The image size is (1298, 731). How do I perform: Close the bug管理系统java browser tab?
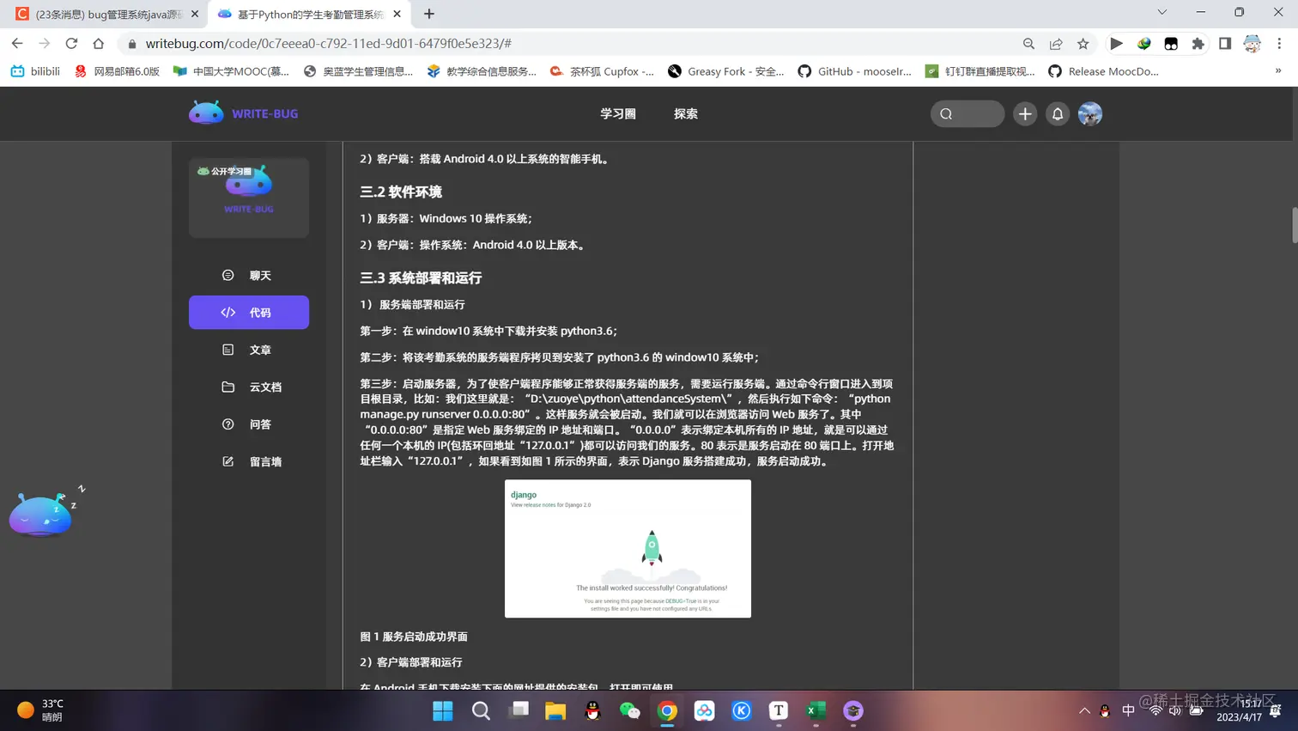pos(195,14)
